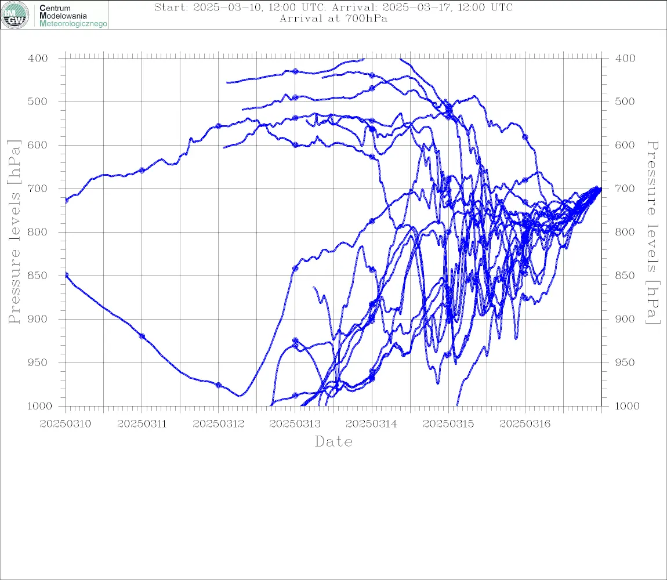Click the left axis 900 label
The image size is (667, 580).
[x=38, y=319]
